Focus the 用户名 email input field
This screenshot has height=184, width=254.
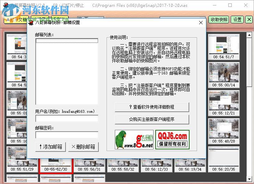(x=67, y=119)
